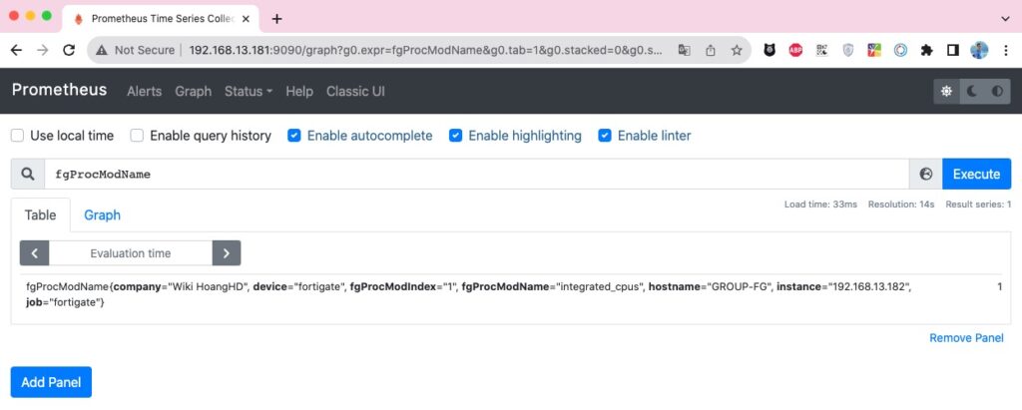Click the fgProcModName expression input
Screen dimensions: 1022x410
click(x=476, y=174)
